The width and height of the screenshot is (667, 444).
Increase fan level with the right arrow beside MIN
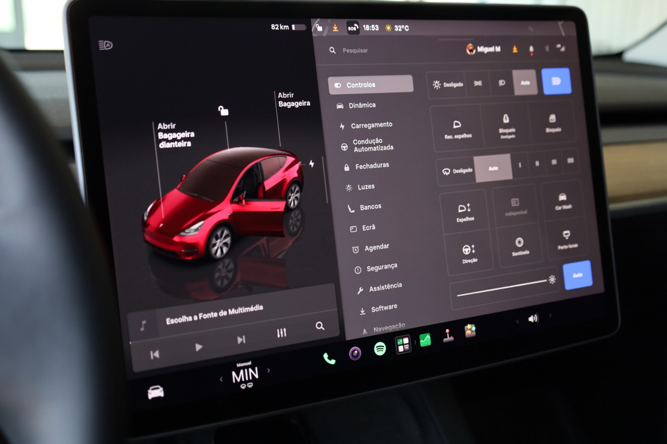(269, 371)
